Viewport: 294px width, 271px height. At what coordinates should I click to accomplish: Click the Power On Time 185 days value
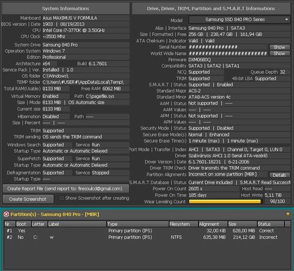click(197, 195)
